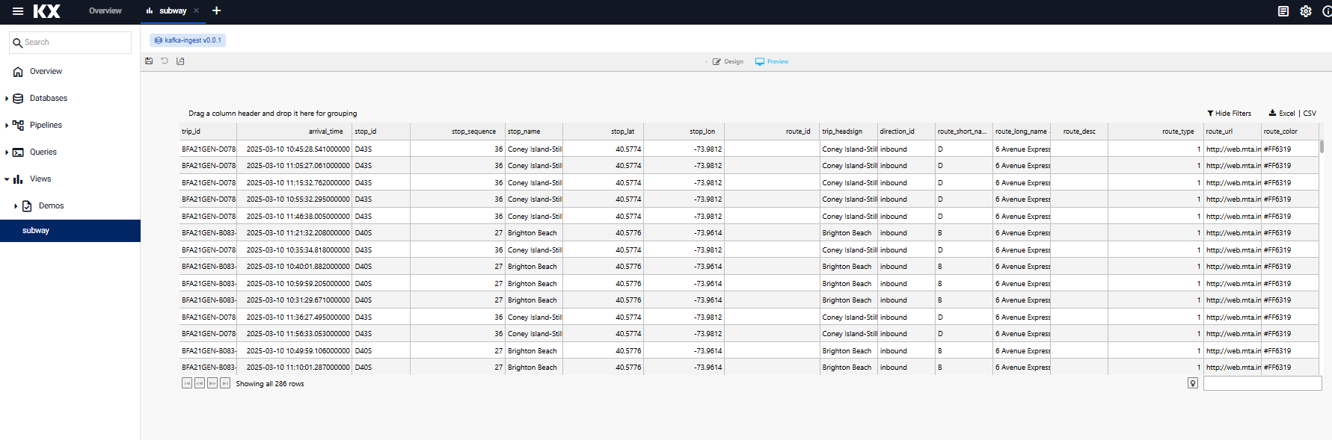Switch to Design mode
Viewport: 1332px width, 440px height.
(728, 62)
